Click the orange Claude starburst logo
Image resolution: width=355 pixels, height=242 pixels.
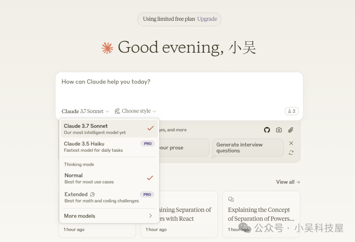point(107,48)
